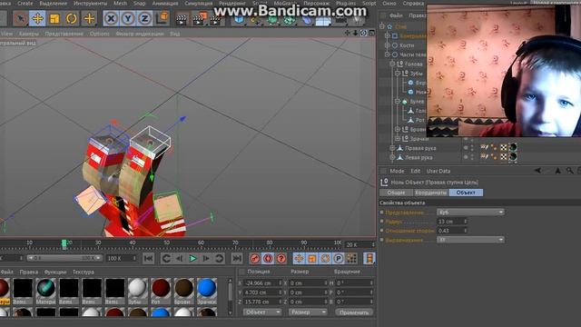
Task: Click the viewport zoom arrow icon
Action: click(x=355, y=33)
